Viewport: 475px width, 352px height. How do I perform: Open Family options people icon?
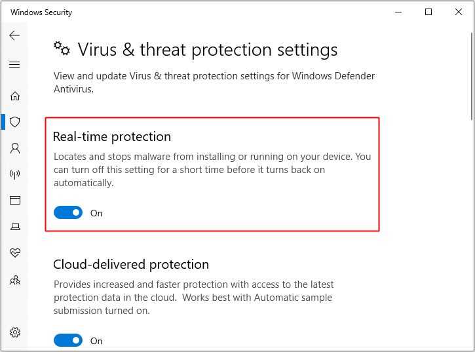(x=15, y=280)
